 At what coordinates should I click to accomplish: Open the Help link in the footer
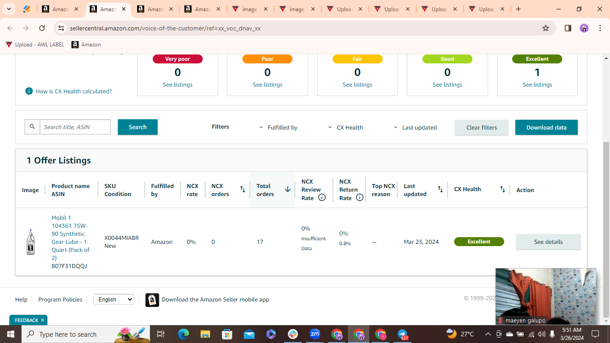[x=21, y=300]
